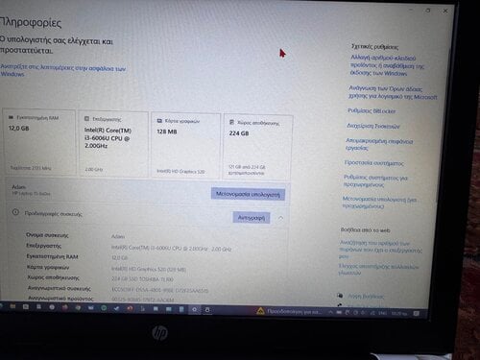This screenshot has width=480, height=360.
Task: Click the Μετονομασία υπολογιστή button
Action: click(x=248, y=194)
